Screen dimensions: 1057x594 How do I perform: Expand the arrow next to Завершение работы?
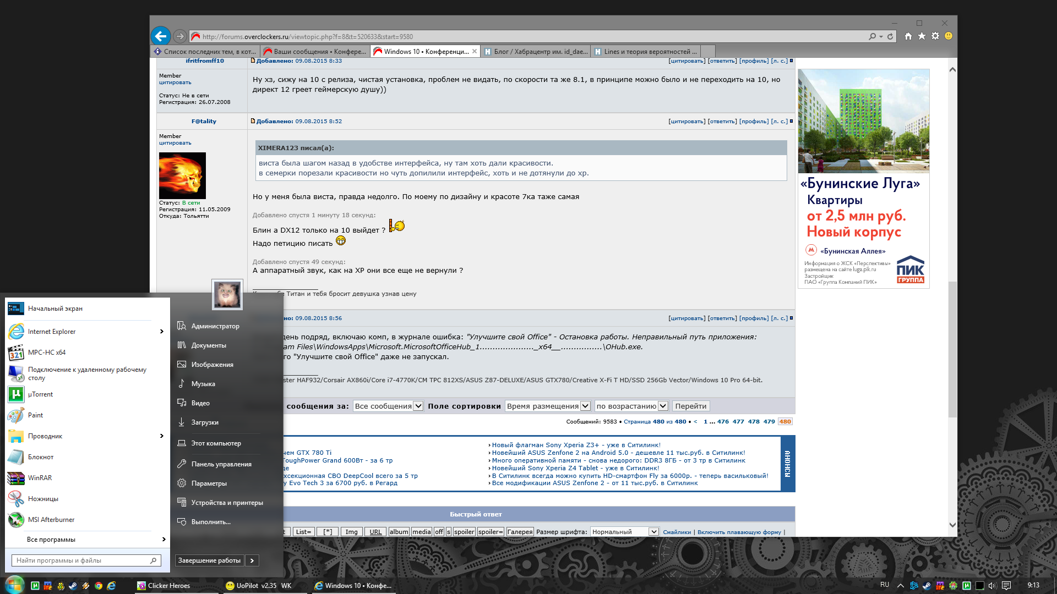252,560
